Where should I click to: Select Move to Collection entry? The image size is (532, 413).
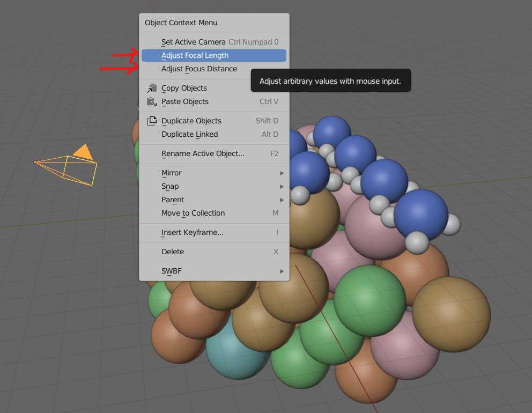(x=214, y=213)
